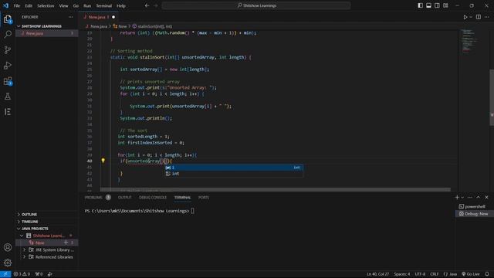Image resolution: width=494 pixels, height=278 pixels.
Task: Select the powershell terminal instance
Action: (475, 206)
